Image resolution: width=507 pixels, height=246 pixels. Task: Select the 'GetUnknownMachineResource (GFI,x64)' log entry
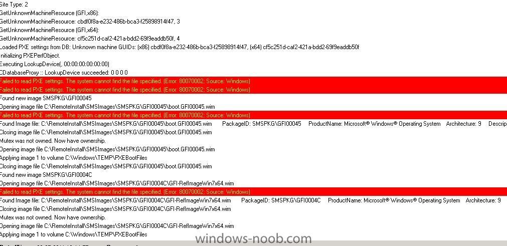pyautogui.click(x=254, y=30)
